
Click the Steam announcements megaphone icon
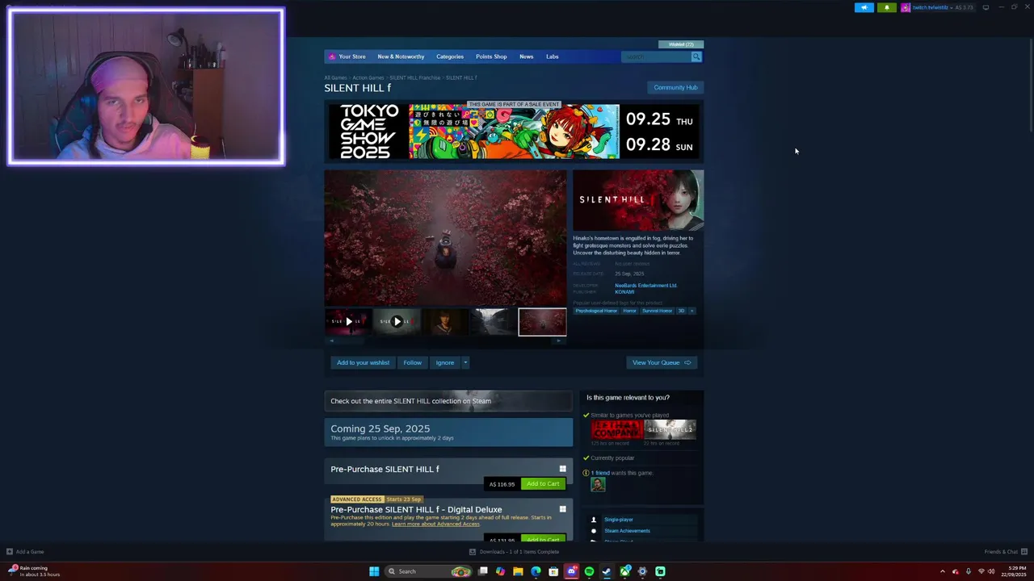click(x=864, y=7)
